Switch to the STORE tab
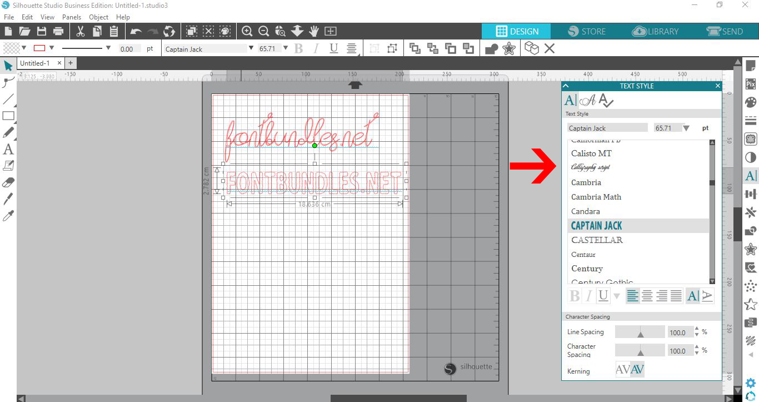759x402 pixels. coord(587,31)
